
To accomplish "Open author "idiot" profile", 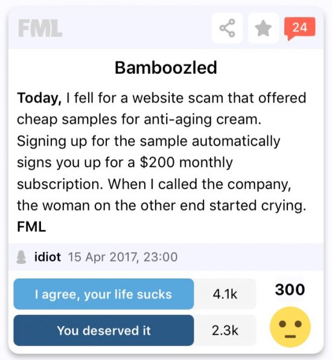I will click(48, 257).
